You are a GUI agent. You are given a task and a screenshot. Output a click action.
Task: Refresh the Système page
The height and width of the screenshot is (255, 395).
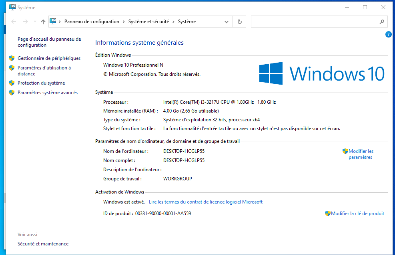click(x=240, y=22)
